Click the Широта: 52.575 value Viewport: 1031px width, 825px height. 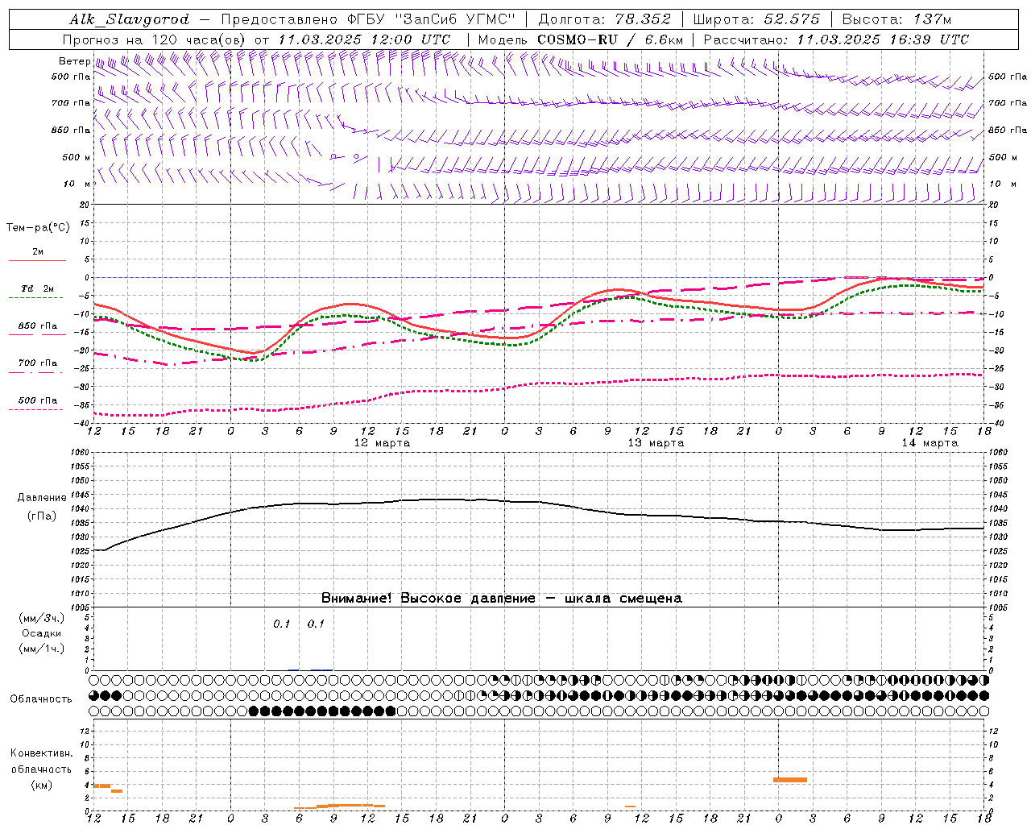[756, 19]
